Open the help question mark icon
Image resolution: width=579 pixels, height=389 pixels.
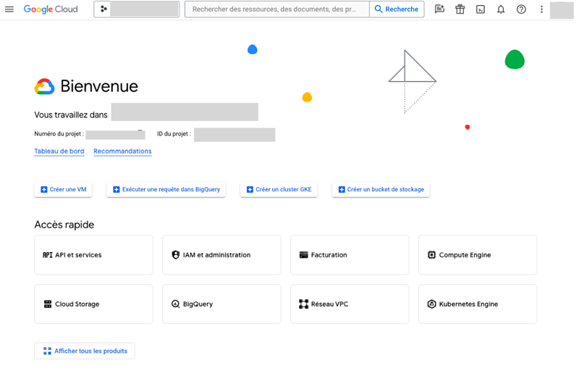(521, 9)
